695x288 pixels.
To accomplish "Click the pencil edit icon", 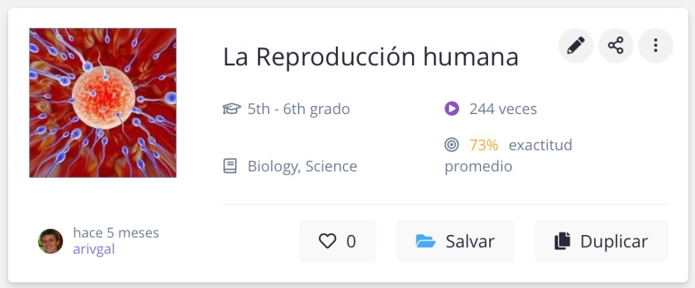I will tap(576, 46).
